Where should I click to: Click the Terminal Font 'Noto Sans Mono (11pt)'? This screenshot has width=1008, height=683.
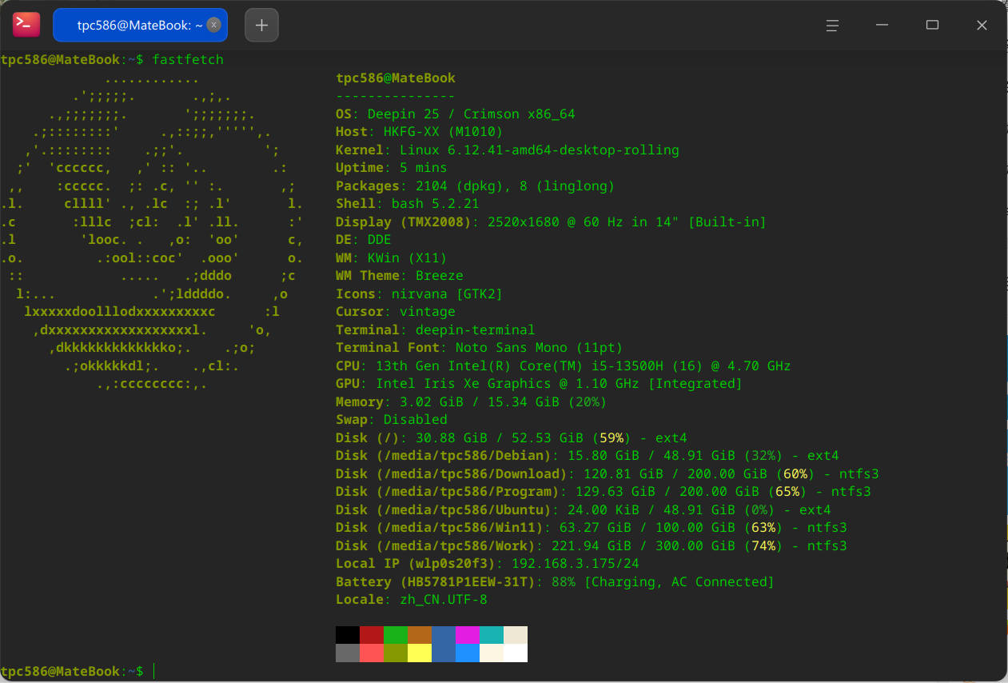(x=540, y=348)
